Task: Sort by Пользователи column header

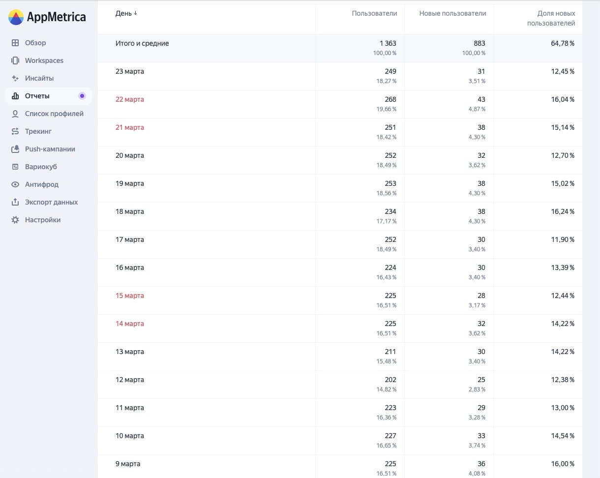Action: (x=374, y=13)
